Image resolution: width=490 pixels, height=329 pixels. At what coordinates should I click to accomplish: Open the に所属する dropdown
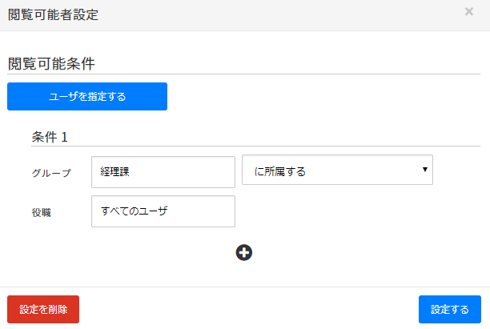tap(337, 170)
